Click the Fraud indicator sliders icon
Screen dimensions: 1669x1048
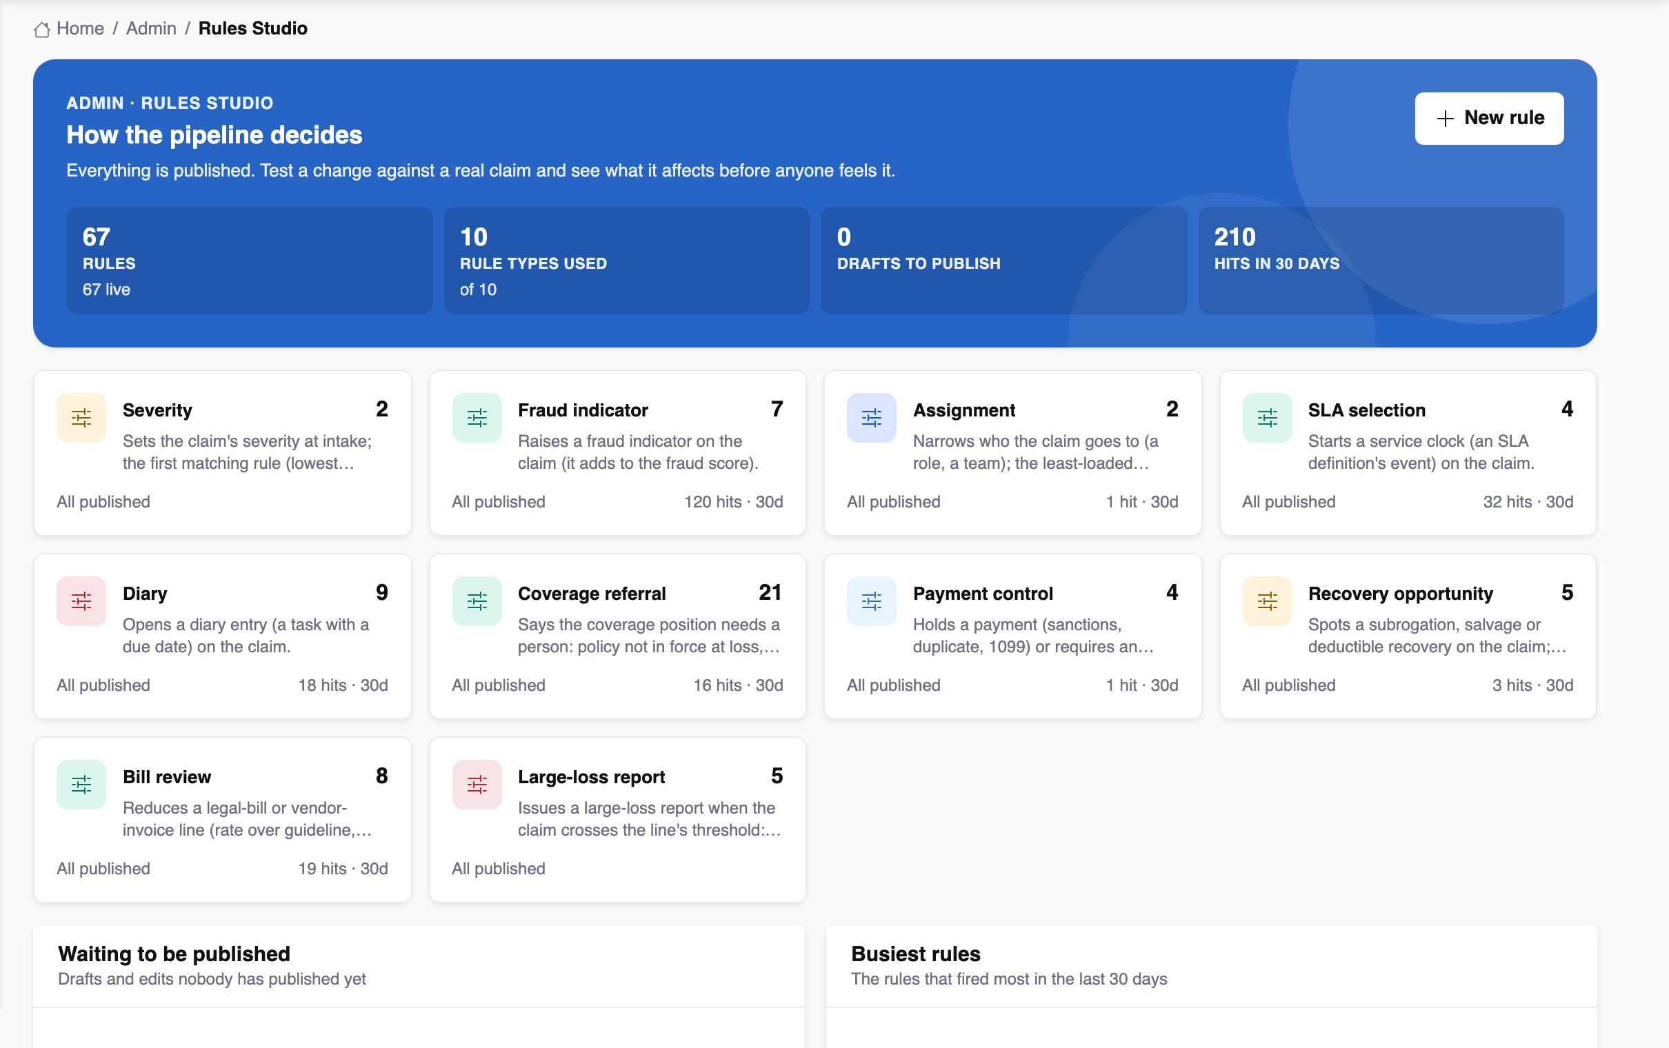tap(477, 417)
